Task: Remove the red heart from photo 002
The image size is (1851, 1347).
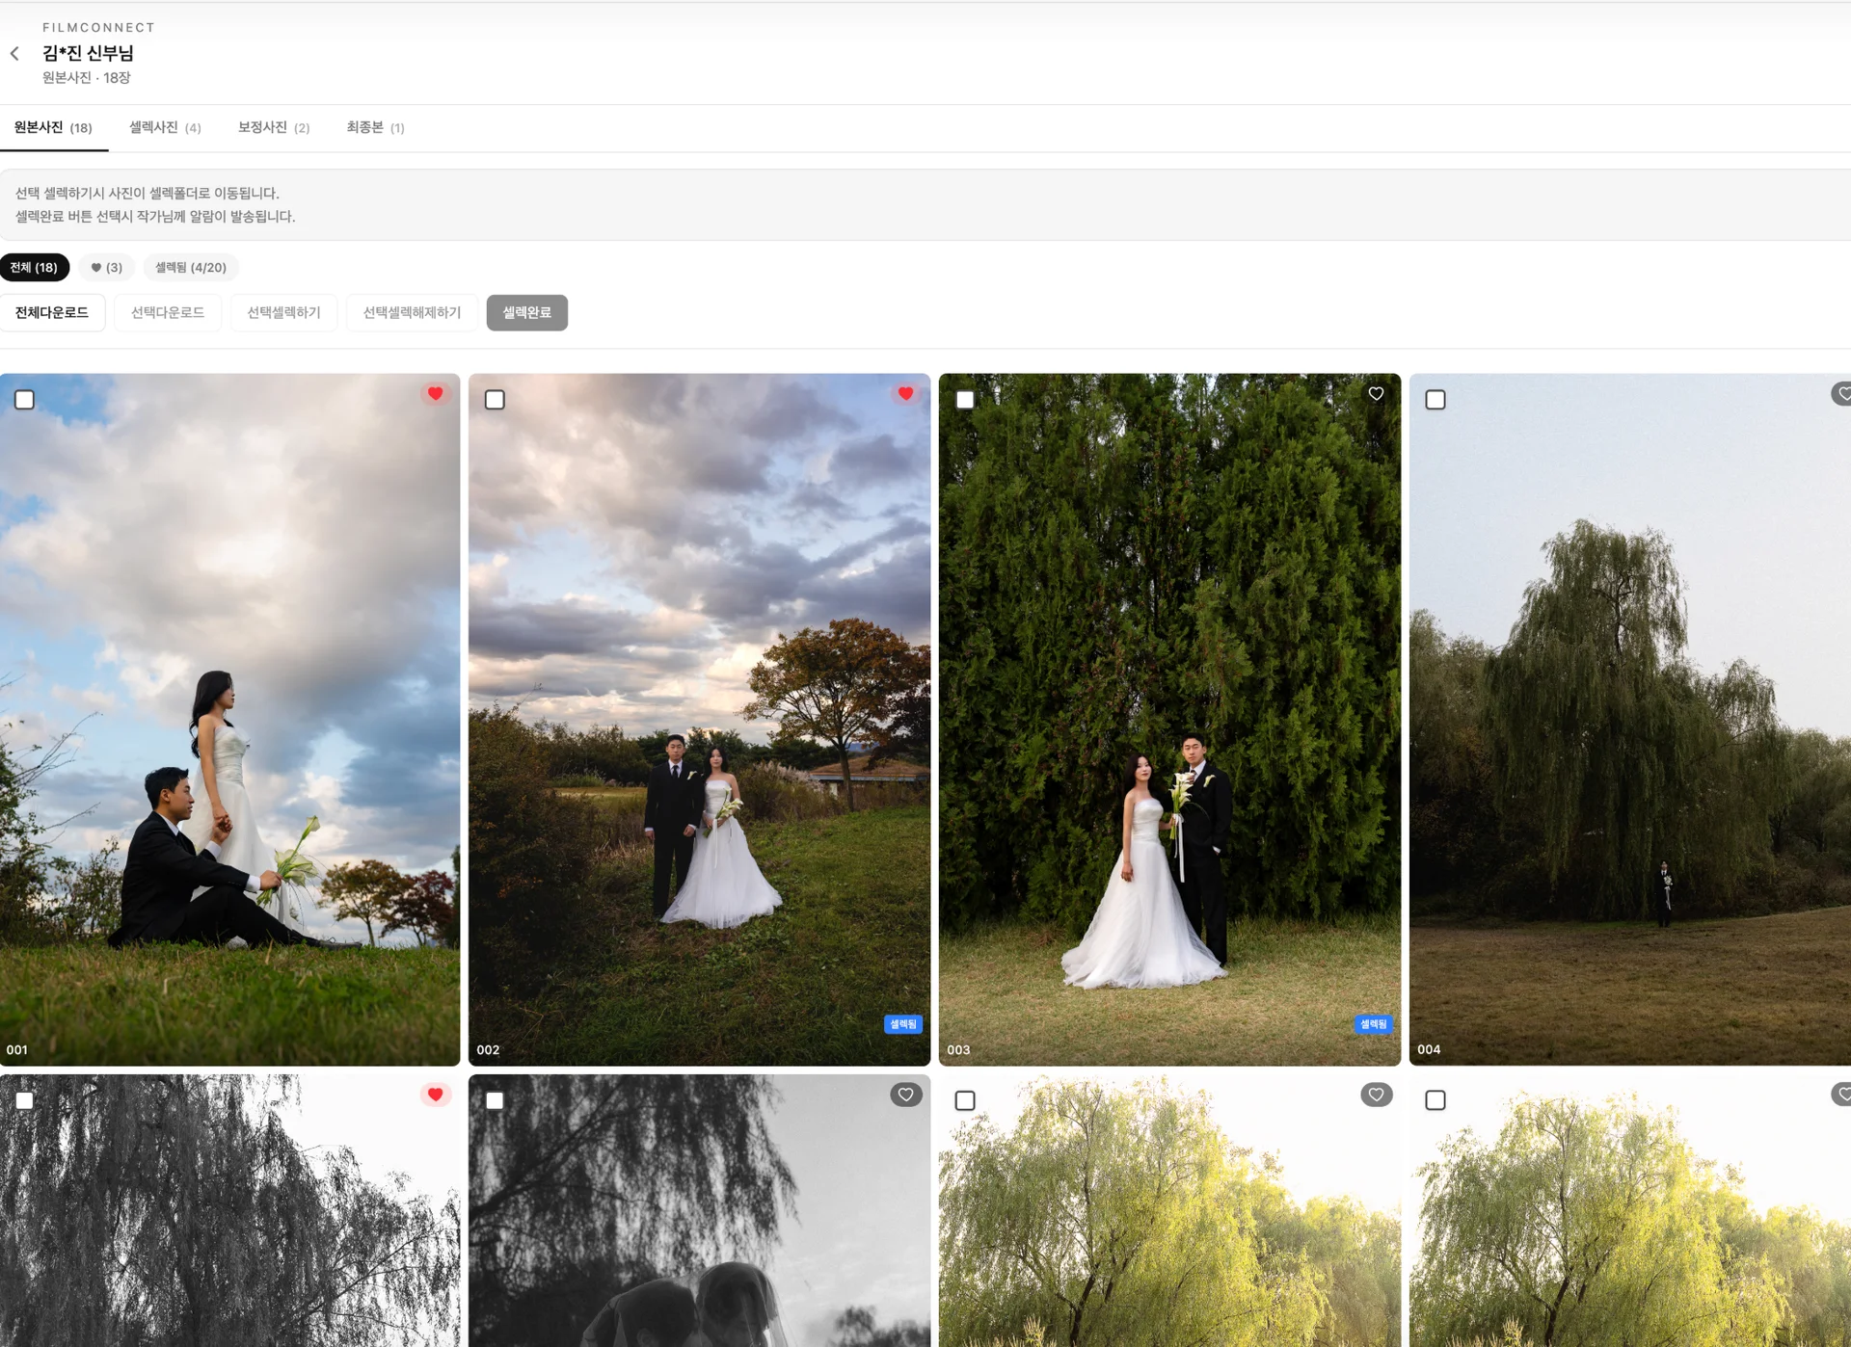Action: (905, 394)
